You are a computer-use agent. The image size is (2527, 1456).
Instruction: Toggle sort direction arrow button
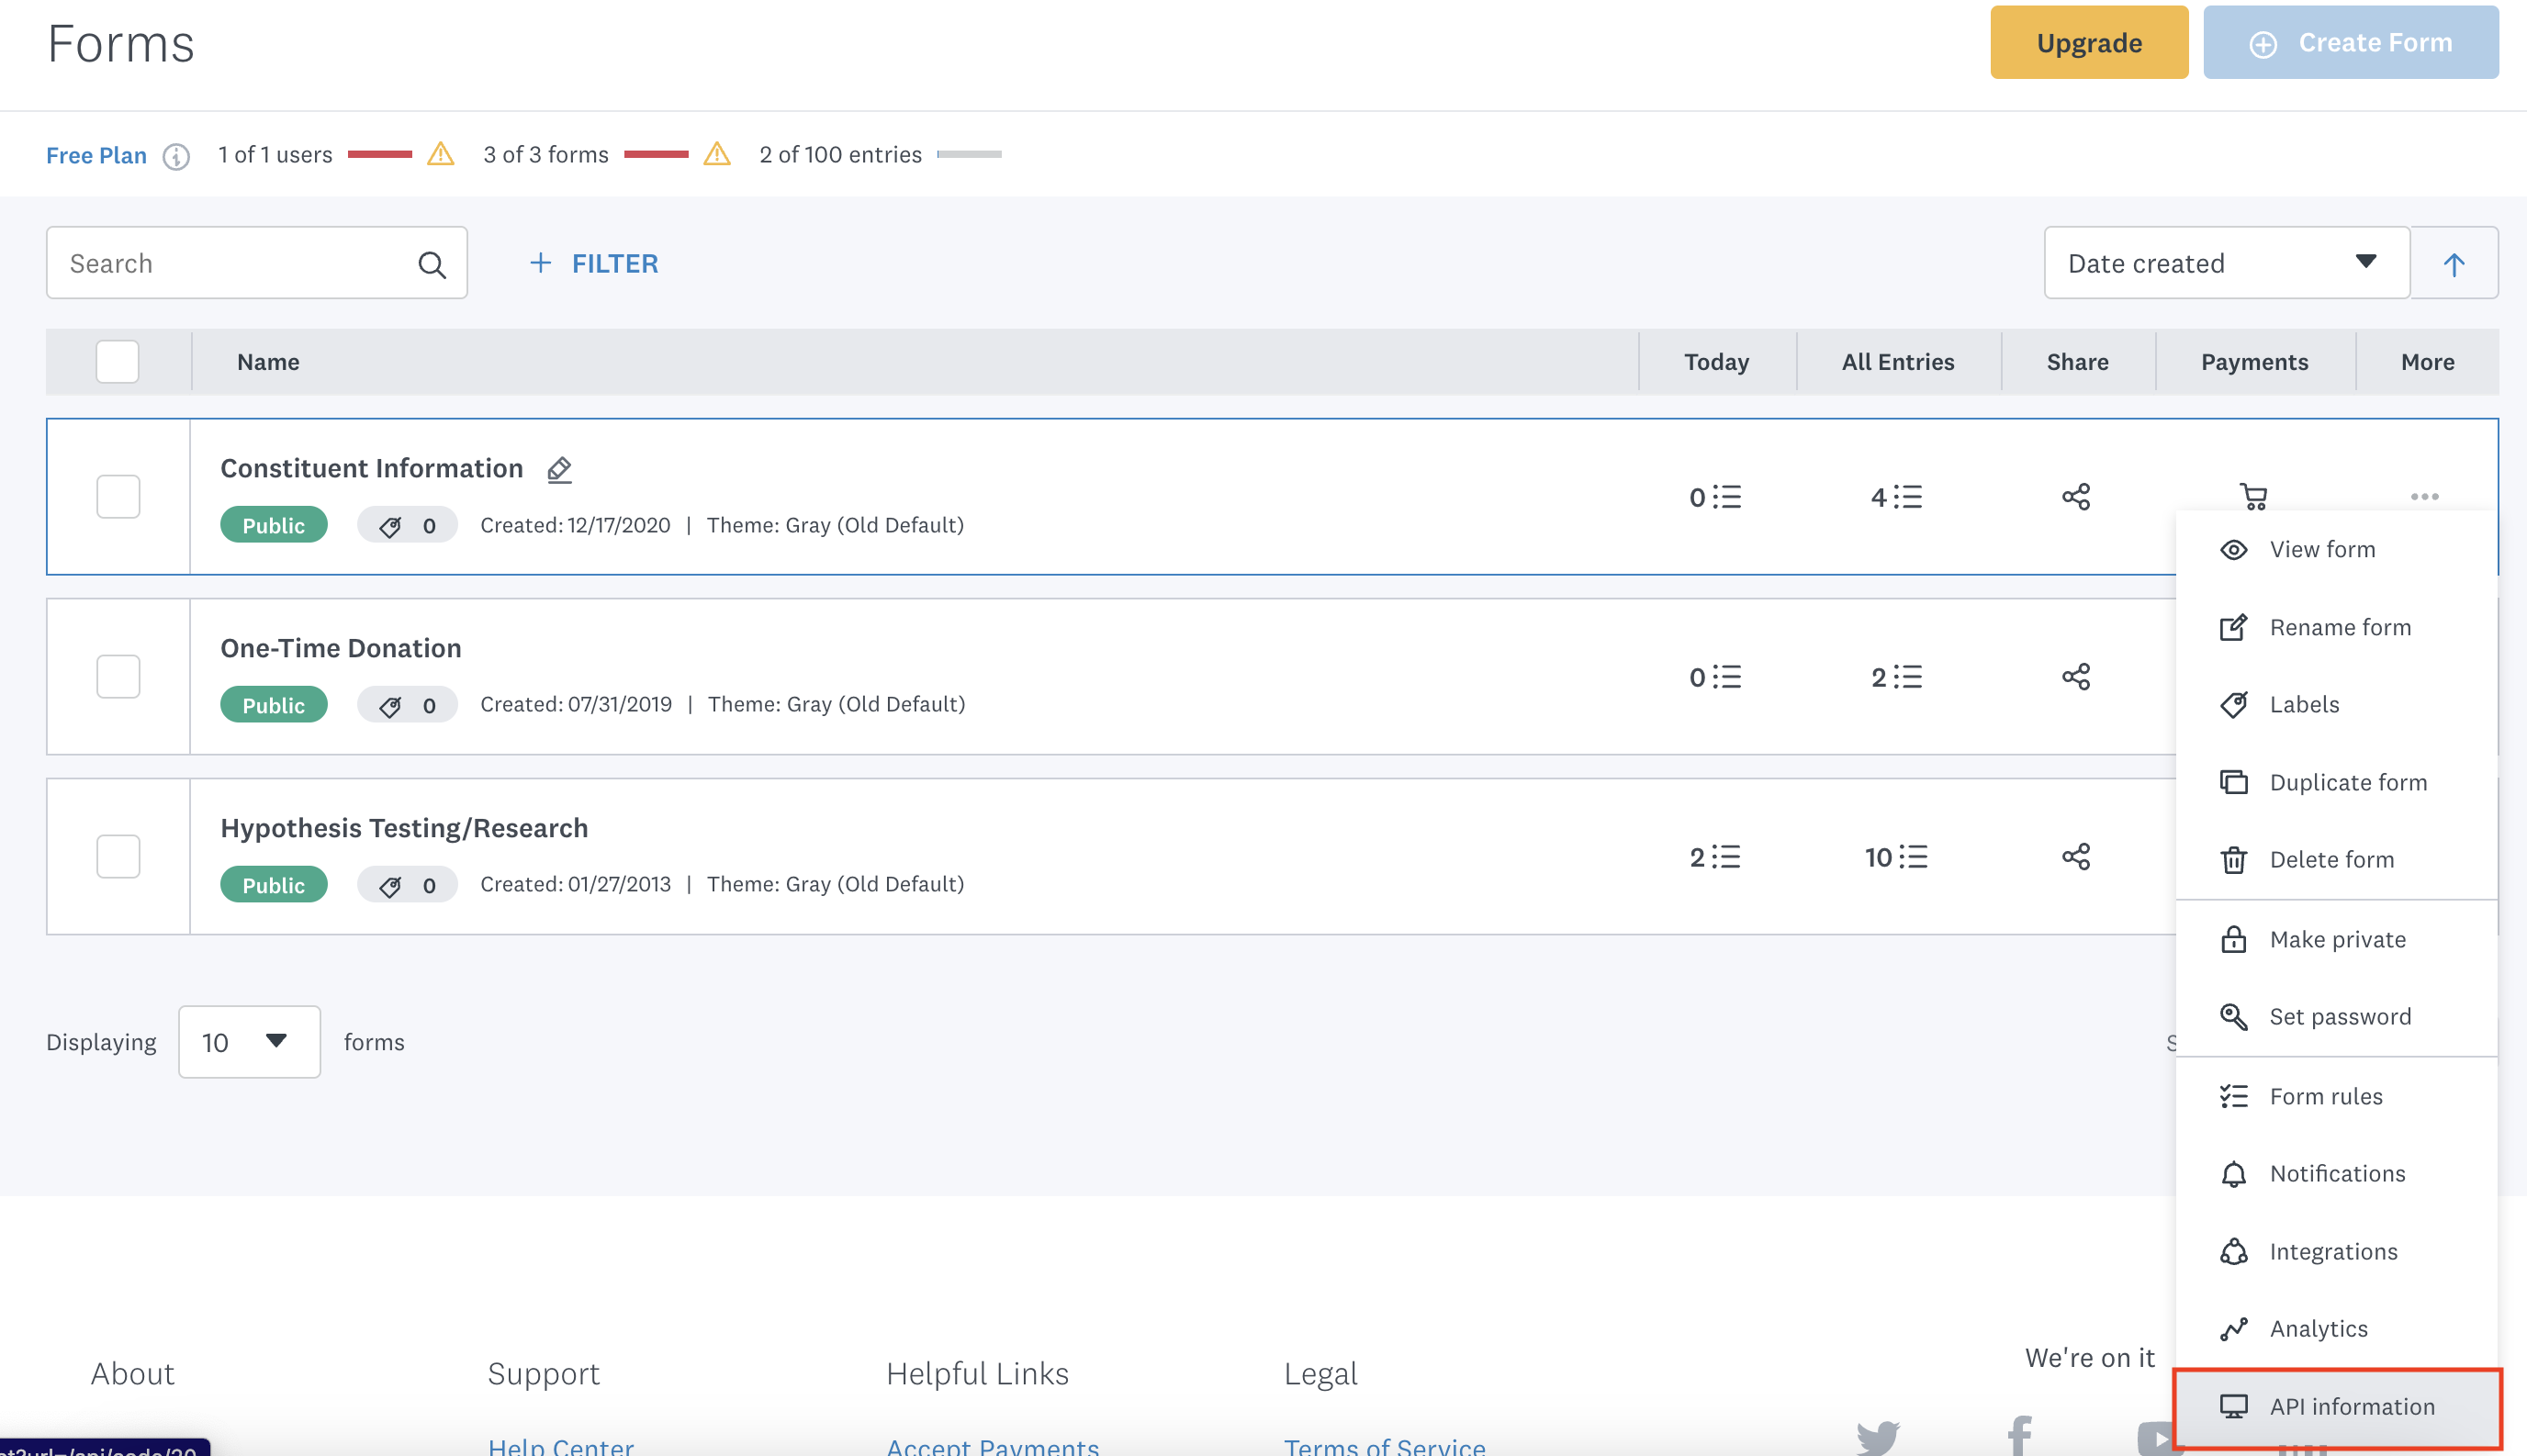point(2453,264)
